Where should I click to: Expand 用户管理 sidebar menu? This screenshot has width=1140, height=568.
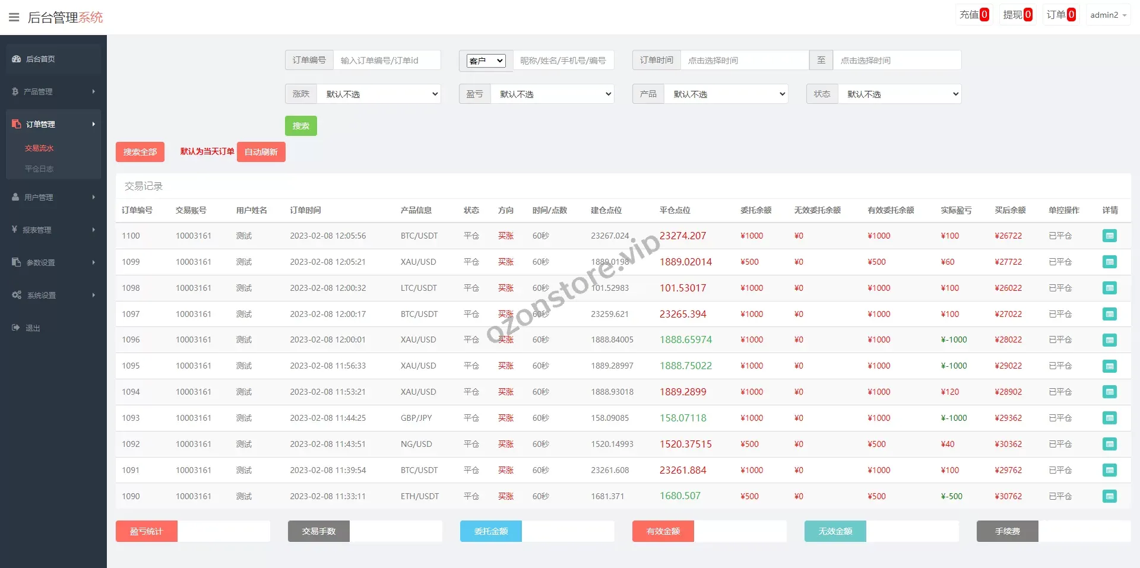[53, 197]
